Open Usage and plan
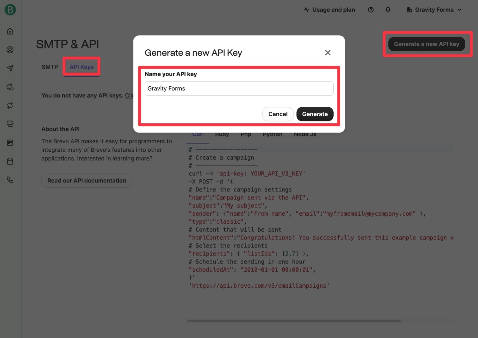This screenshot has width=478, height=338. click(x=330, y=10)
